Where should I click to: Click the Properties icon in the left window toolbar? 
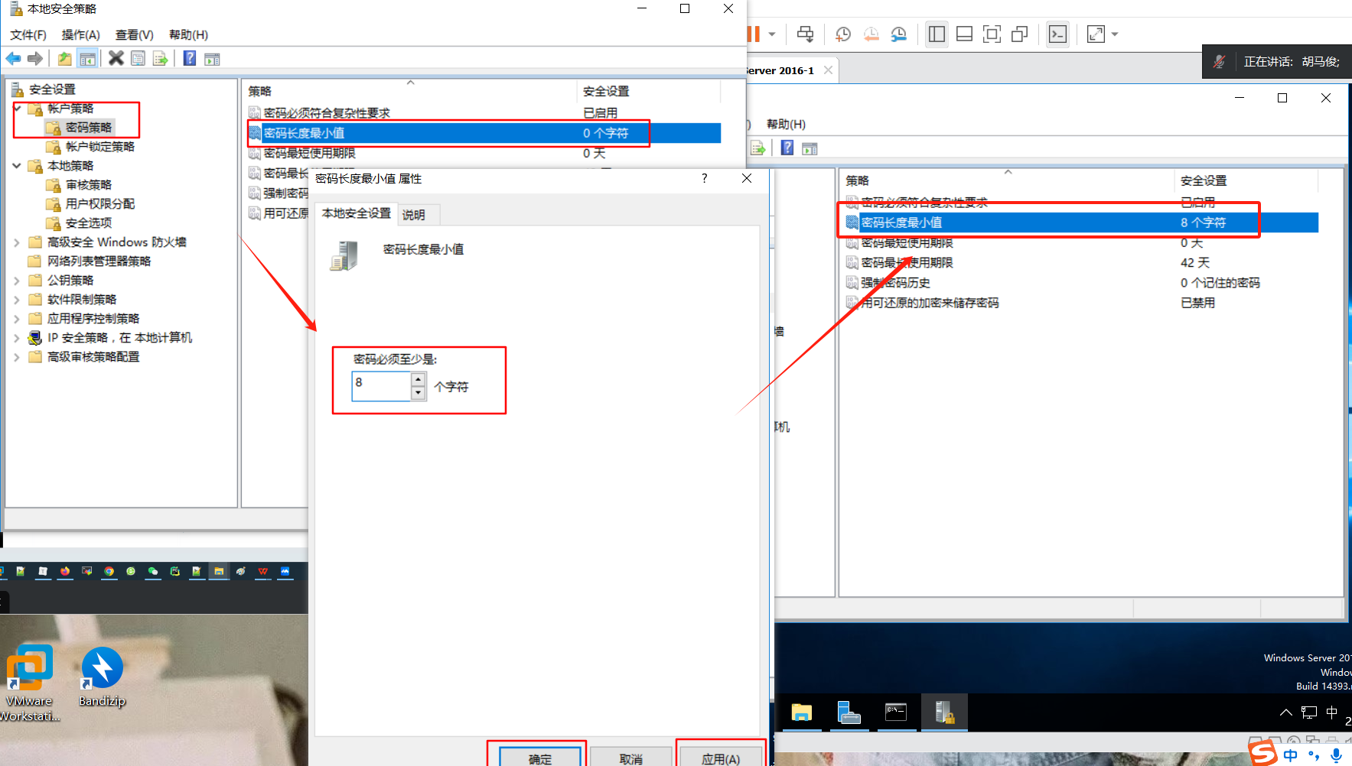138,59
